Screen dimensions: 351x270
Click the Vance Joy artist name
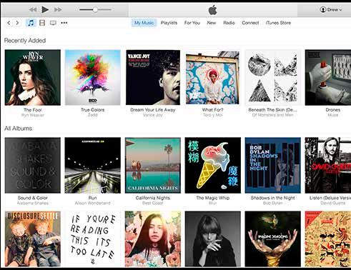click(x=153, y=115)
